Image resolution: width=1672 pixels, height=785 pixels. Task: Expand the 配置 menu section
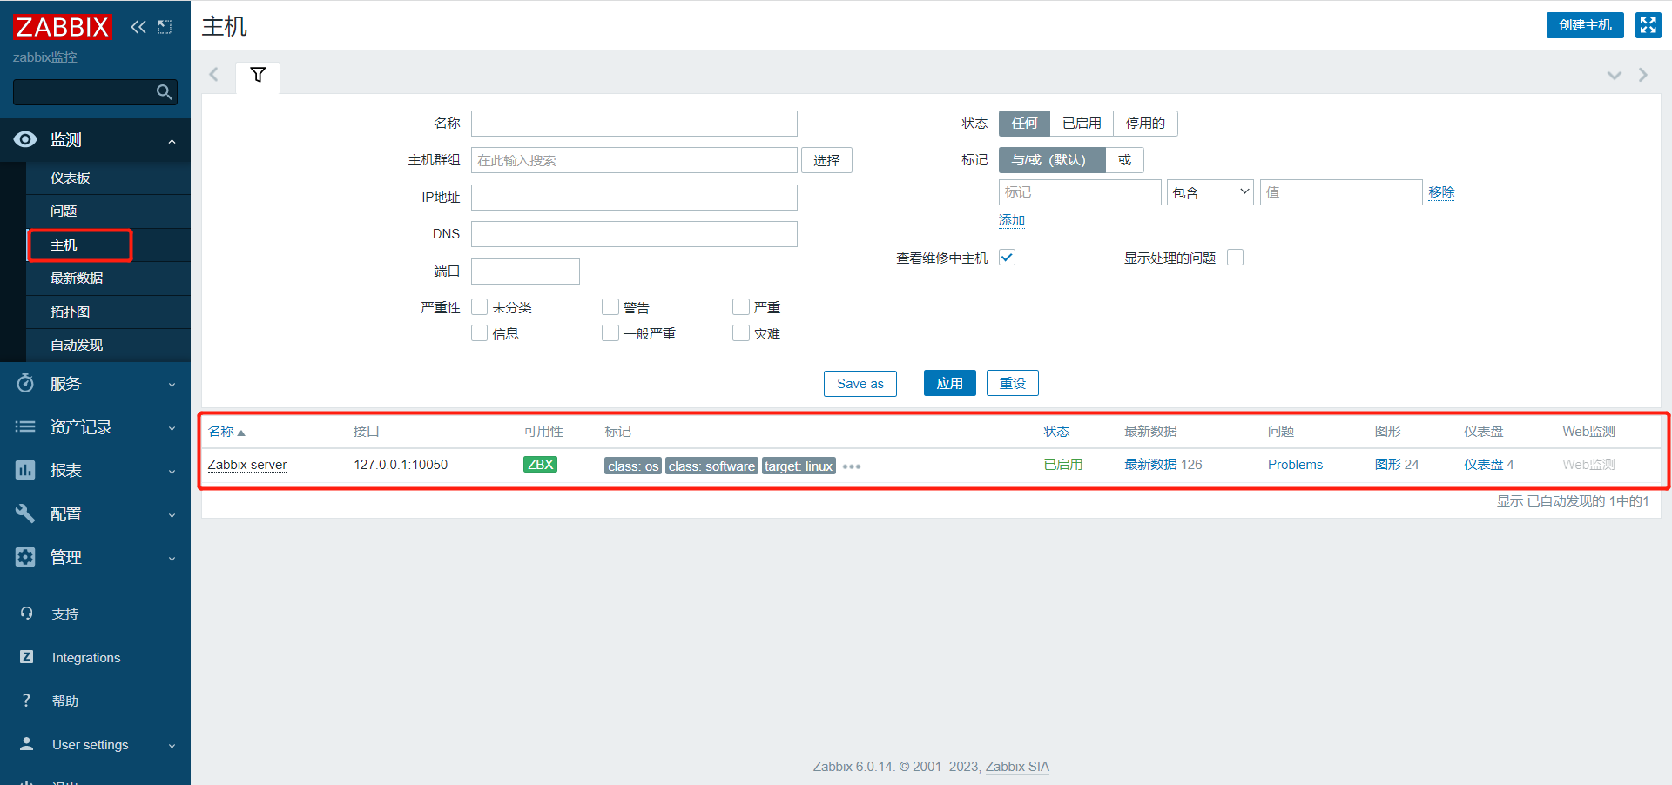[x=172, y=515]
